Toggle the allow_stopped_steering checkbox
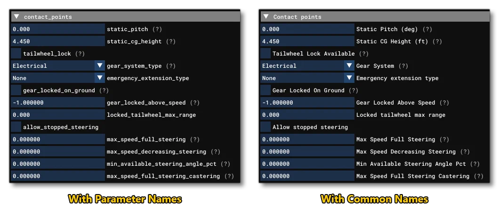 pos(16,127)
